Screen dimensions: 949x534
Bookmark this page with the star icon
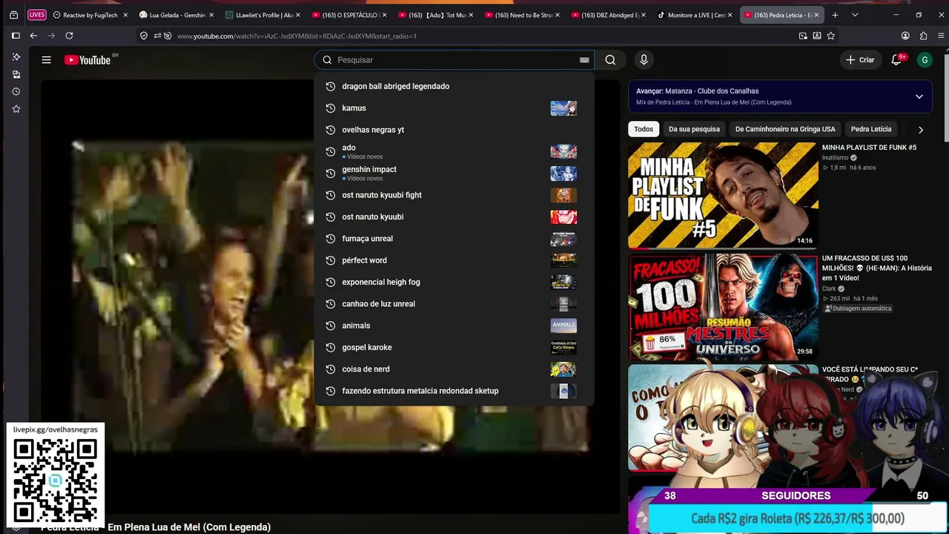(x=831, y=36)
